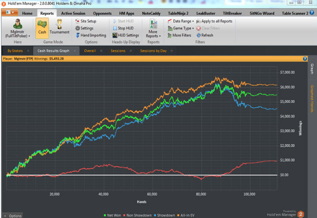The height and width of the screenshot is (218, 317).
Task: Expand the Date Range filter dropdown
Action: click(181, 21)
